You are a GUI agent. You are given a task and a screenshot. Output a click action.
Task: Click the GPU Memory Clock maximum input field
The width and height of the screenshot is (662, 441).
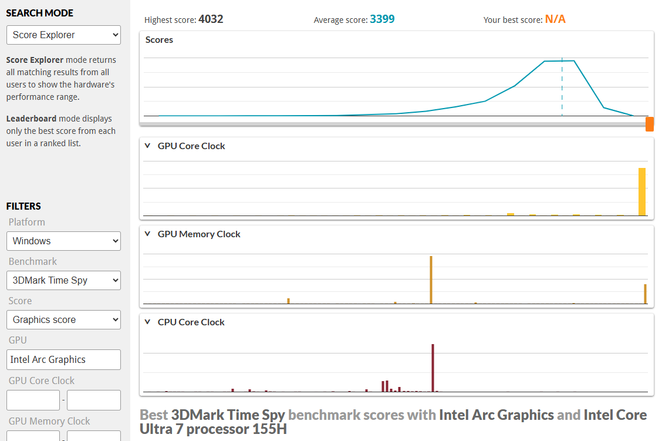coord(94,436)
